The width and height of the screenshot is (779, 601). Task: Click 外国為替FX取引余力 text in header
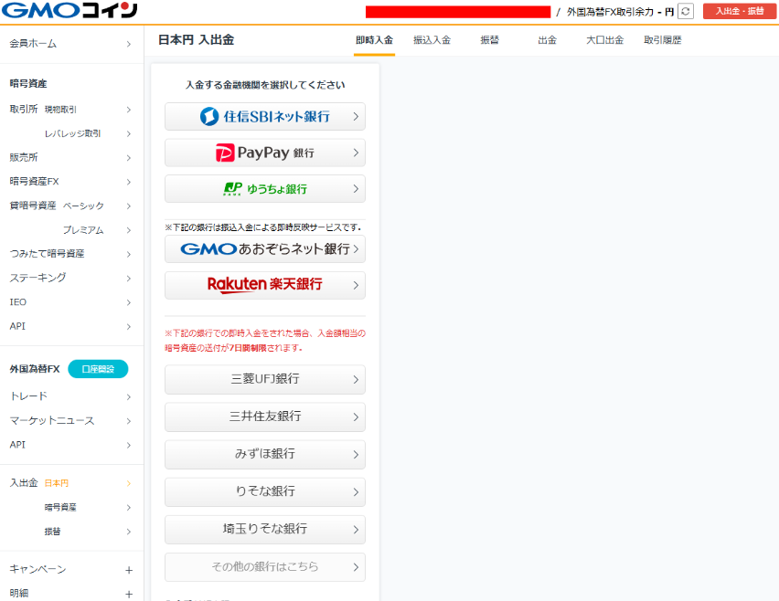click(x=610, y=11)
